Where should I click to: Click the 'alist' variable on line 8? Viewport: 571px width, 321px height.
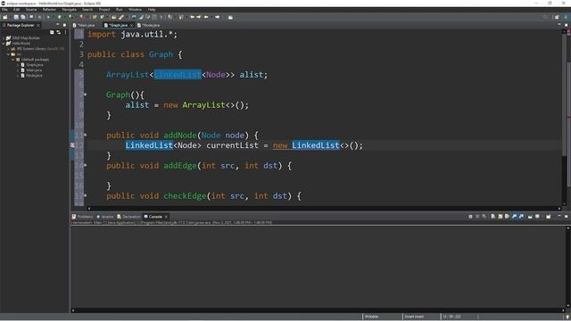click(137, 105)
